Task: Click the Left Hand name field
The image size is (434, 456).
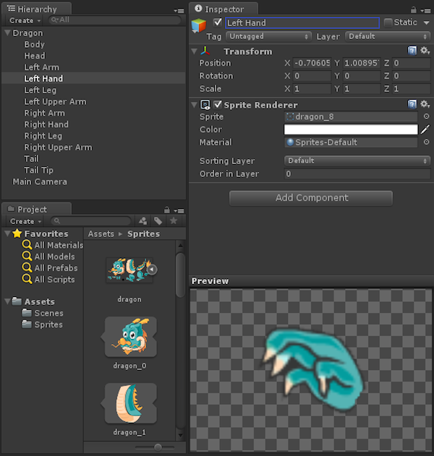Action: (x=302, y=22)
